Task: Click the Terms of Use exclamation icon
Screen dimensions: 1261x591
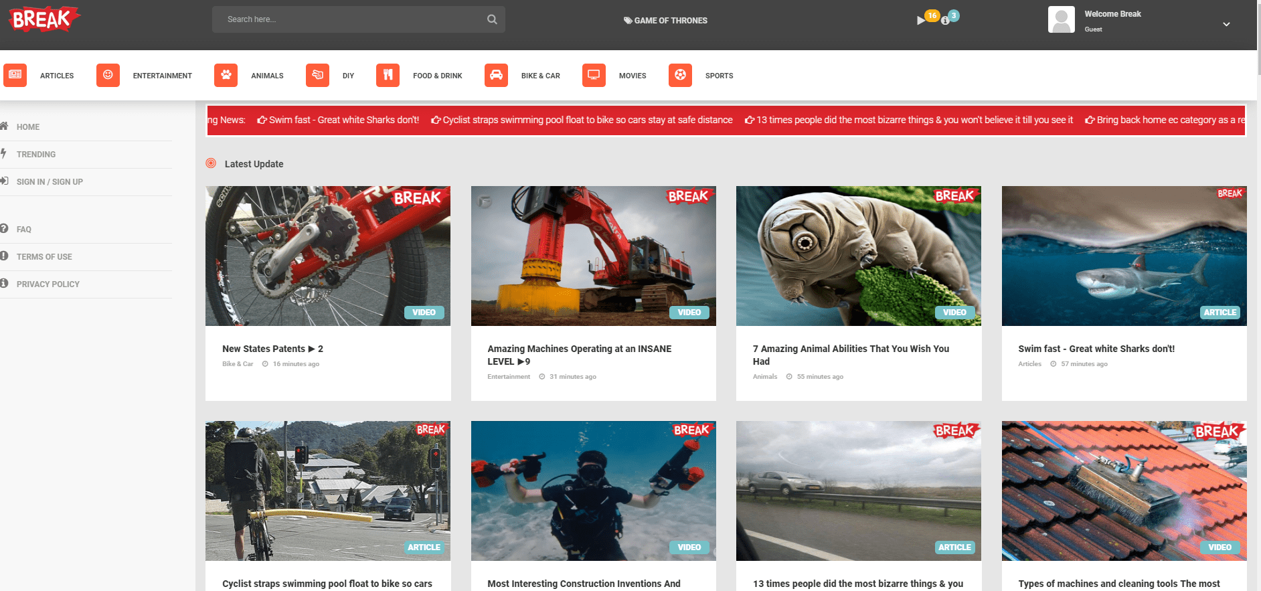Action: (3, 256)
